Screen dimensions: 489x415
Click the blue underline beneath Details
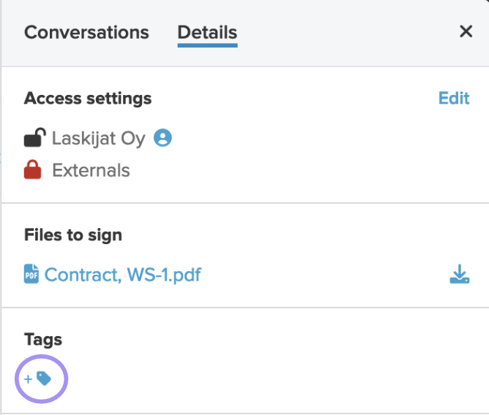point(207,45)
